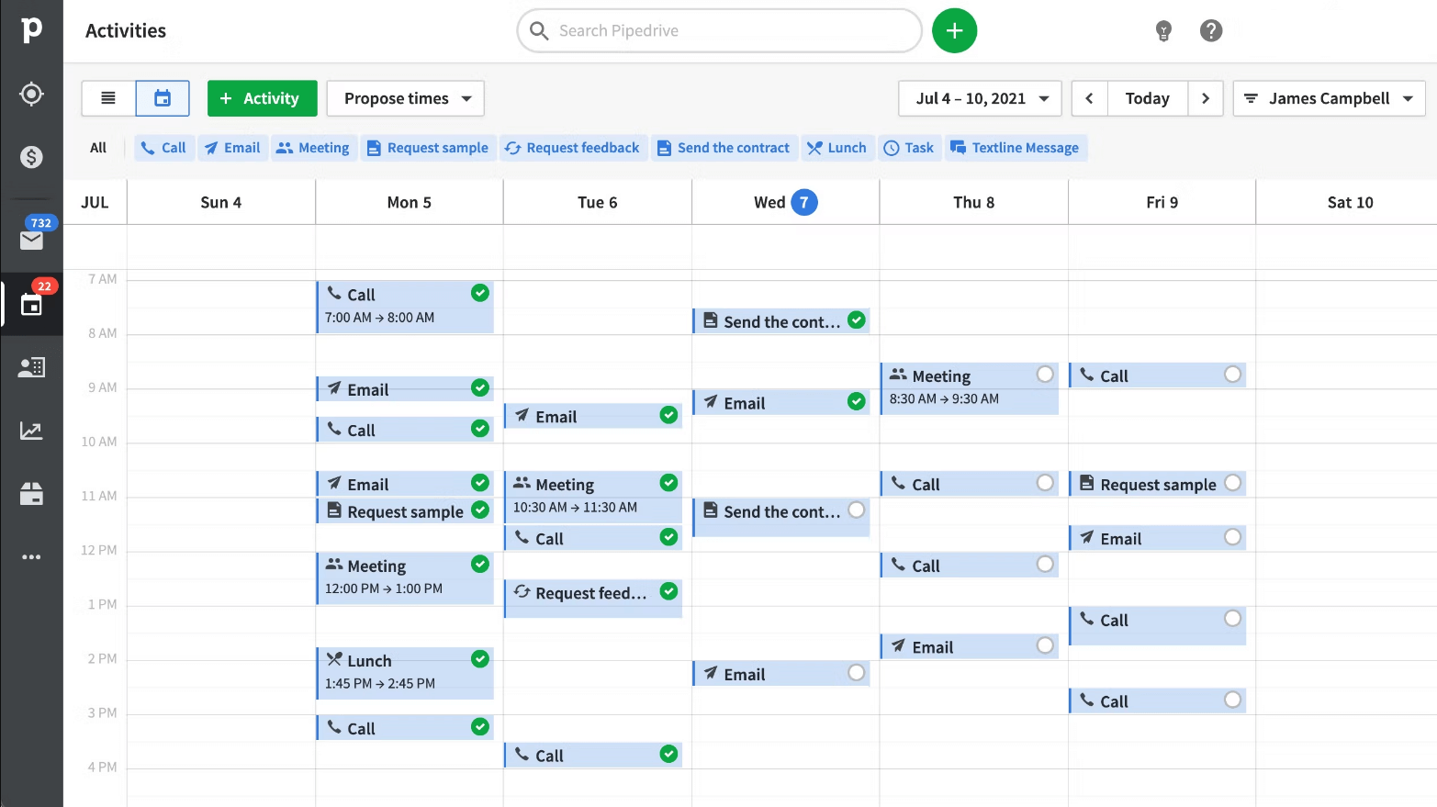1437x807 pixels.
Task: Filter activities by Task type
Action: 909,148
